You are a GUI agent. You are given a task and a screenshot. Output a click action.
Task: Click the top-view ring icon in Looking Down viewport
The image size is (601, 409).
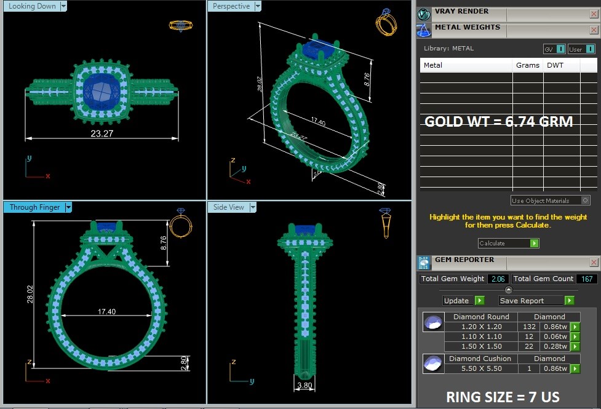[180, 25]
